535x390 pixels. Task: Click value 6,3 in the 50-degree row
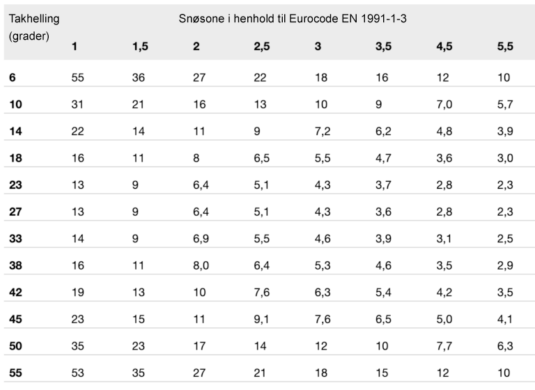pyautogui.click(x=504, y=347)
